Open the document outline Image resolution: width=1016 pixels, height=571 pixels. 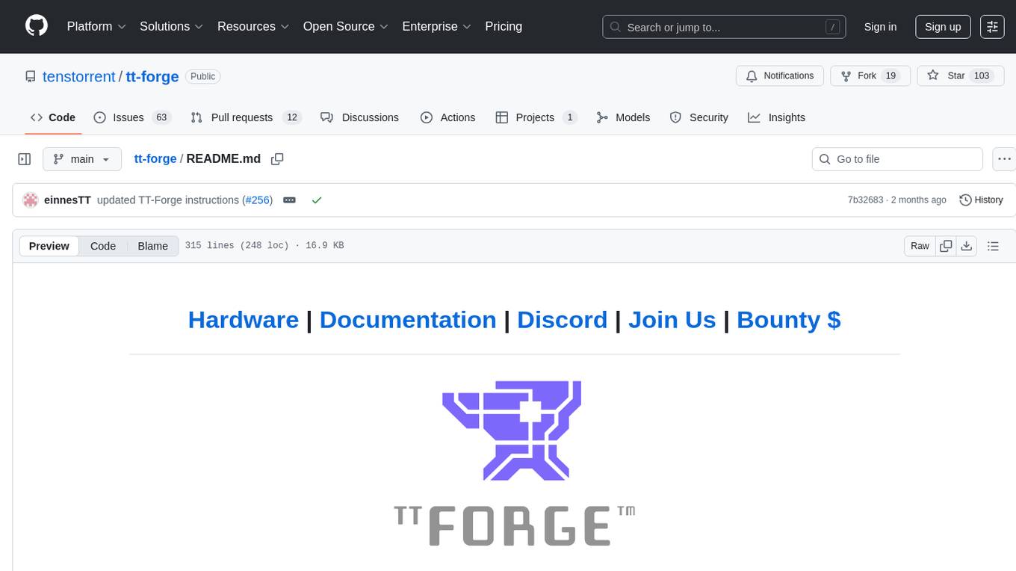993,246
